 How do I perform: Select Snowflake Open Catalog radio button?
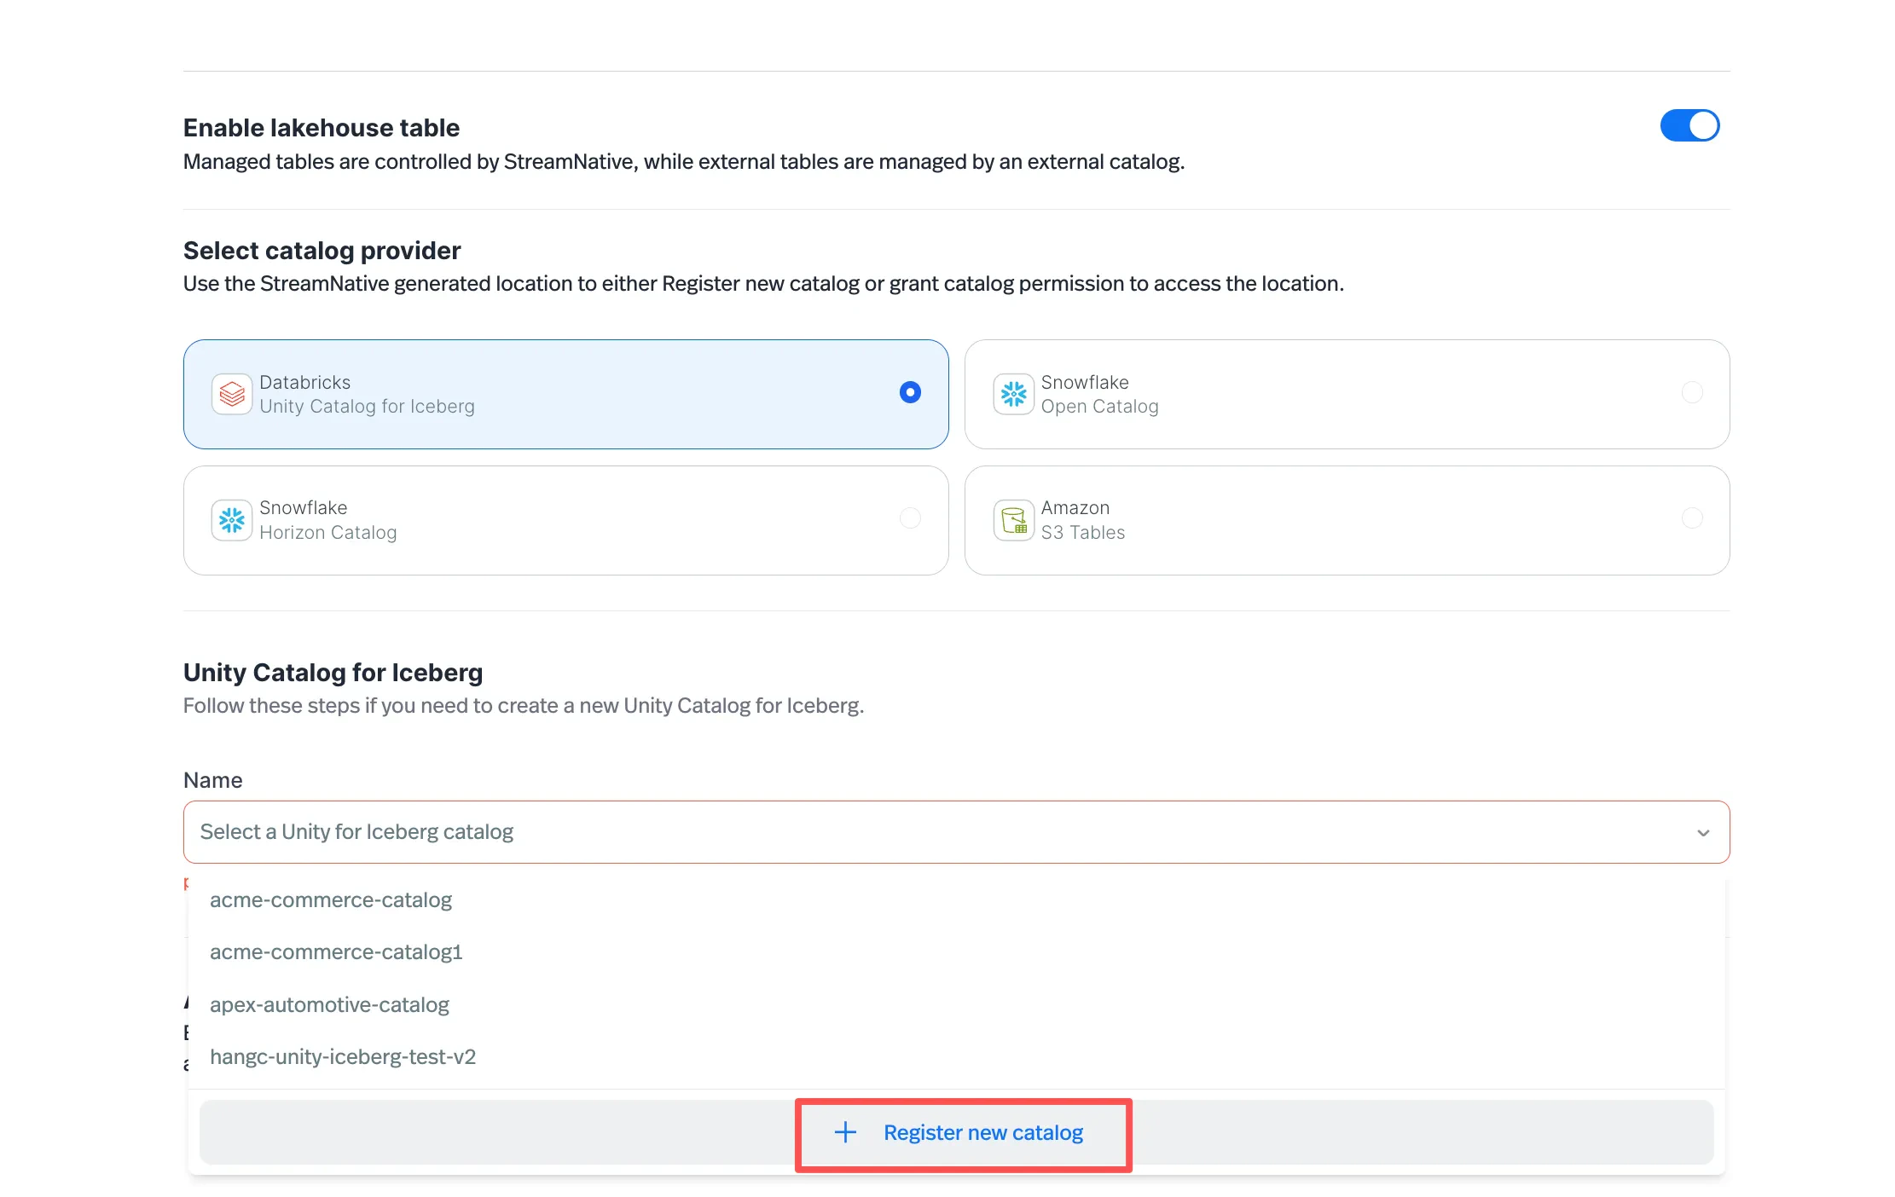click(1692, 392)
